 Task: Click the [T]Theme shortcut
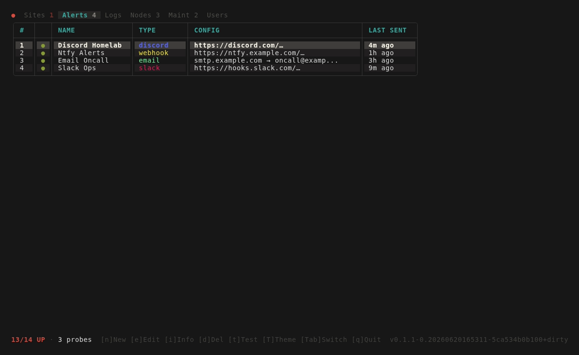pos(279,340)
